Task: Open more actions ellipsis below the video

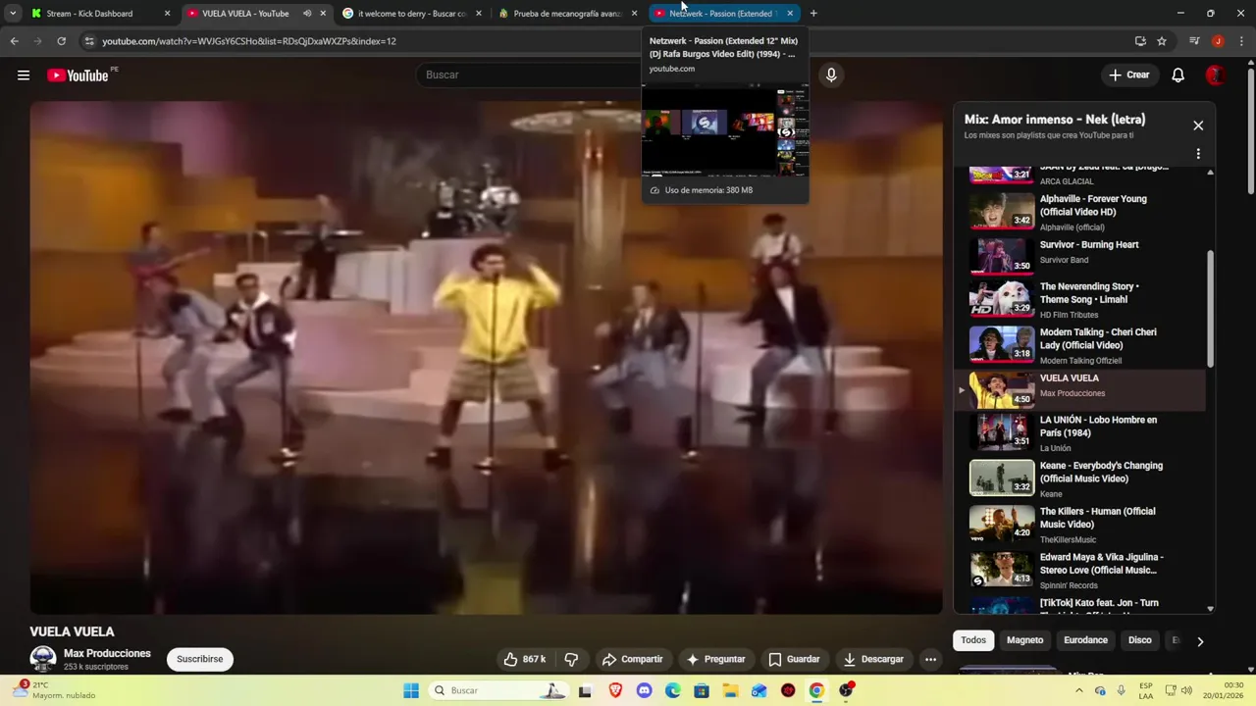Action: (x=930, y=659)
